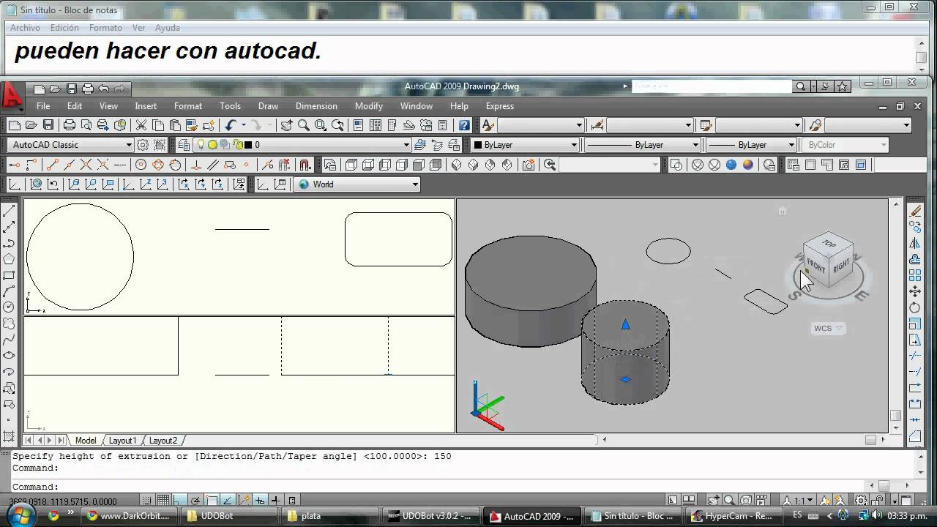The height and width of the screenshot is (527, 937).
Task: Open UDOBot v3.0.2 taskbar button
Action: click(x=432, y=516)
